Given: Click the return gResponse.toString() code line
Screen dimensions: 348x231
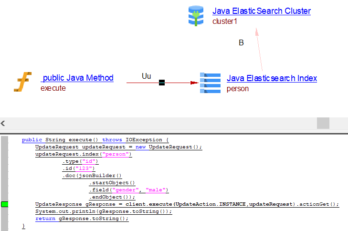Looking at the screenshot, I should point(82,219).
